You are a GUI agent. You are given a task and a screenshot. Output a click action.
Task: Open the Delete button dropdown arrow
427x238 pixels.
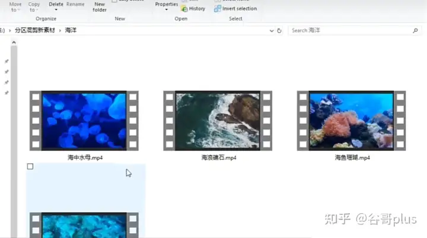[x=56, y=10]
